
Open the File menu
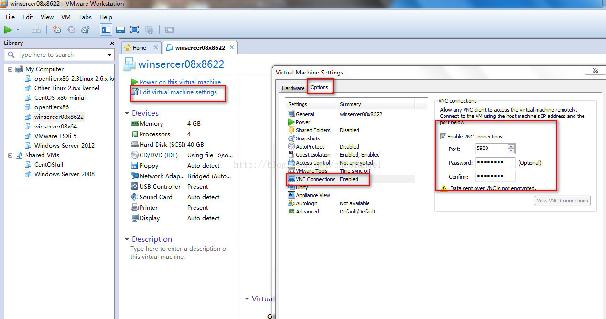tap(10, 17)
